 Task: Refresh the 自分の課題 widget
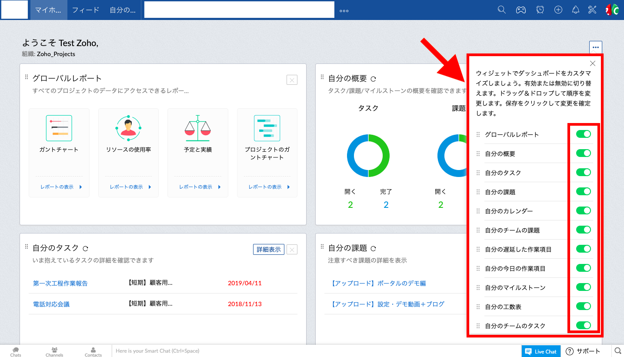(x=373, y=249)
